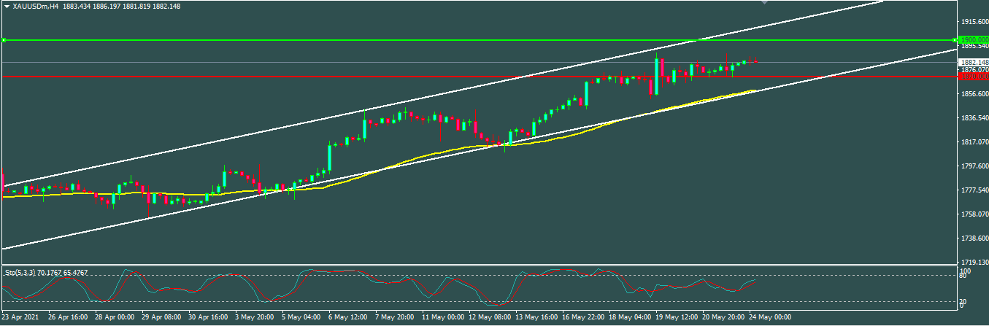Select the red 1870.000 price label

pyautogui.click(x=971, y=76)
